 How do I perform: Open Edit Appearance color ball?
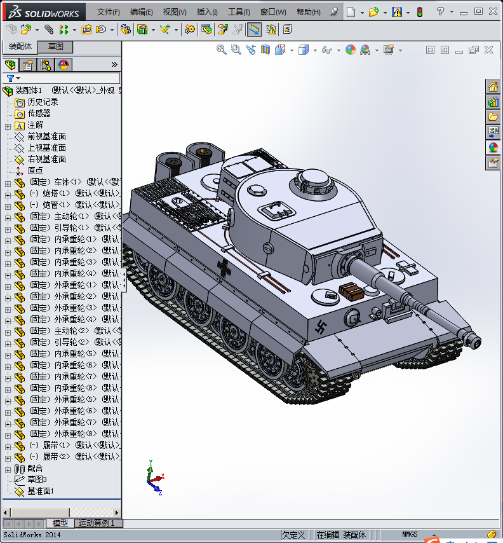coord(351,50)
